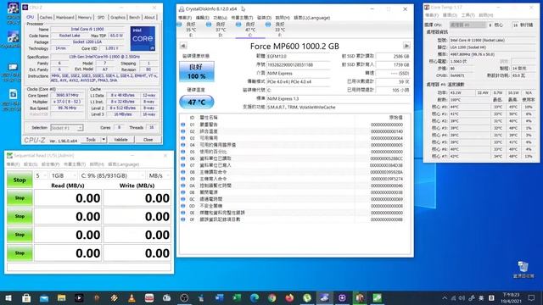Switch to the Memory tab in CPU-Z
Screen dimensions: 543x305
click(85, 17)
